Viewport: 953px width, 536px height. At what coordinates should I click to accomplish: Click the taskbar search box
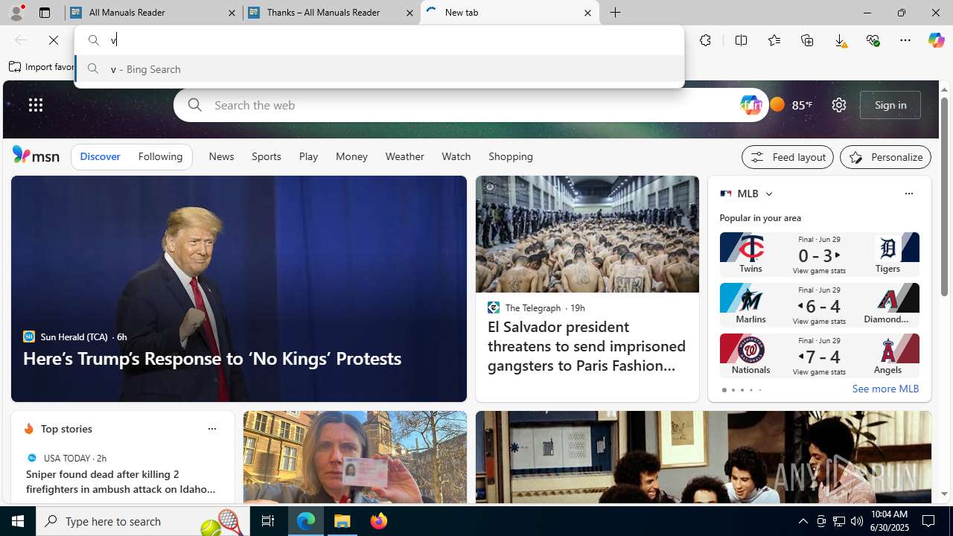pos(141,521)
